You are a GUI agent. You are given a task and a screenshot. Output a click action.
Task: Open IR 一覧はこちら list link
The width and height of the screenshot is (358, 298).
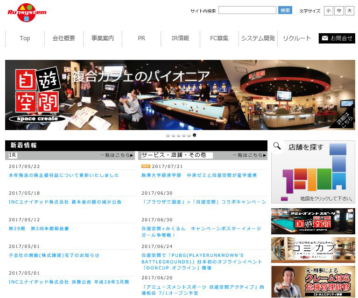pos(116,155)
